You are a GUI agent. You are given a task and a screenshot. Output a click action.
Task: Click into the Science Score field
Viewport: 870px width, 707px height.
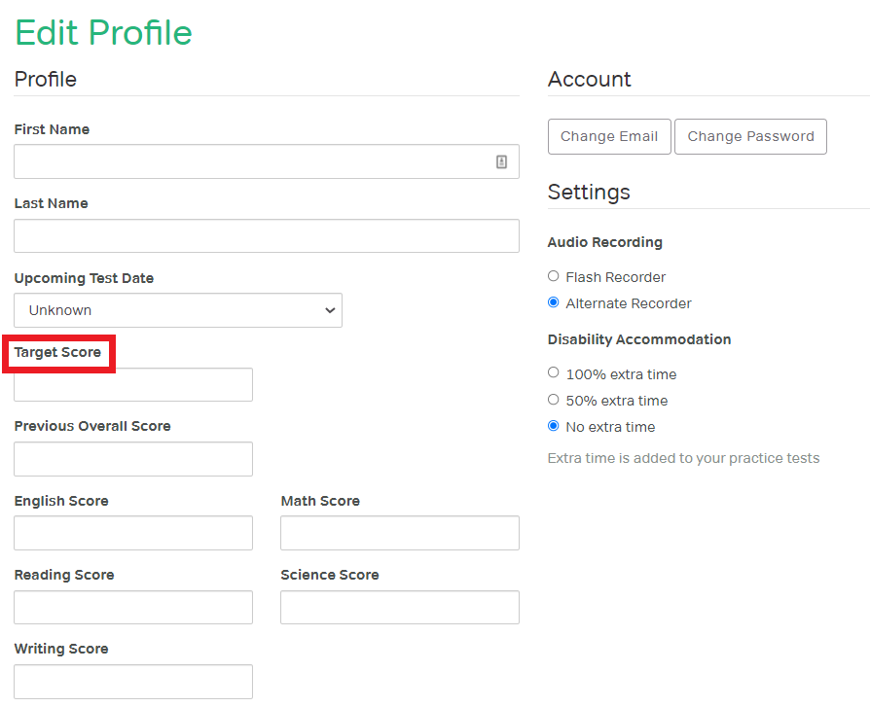coord(399,606)
